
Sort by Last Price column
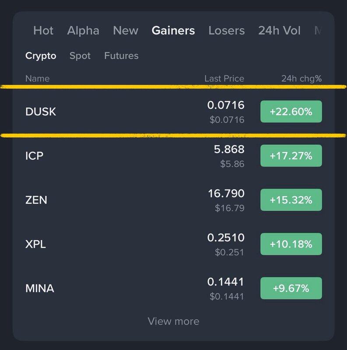pyautogui.click(x=224, y=79)
